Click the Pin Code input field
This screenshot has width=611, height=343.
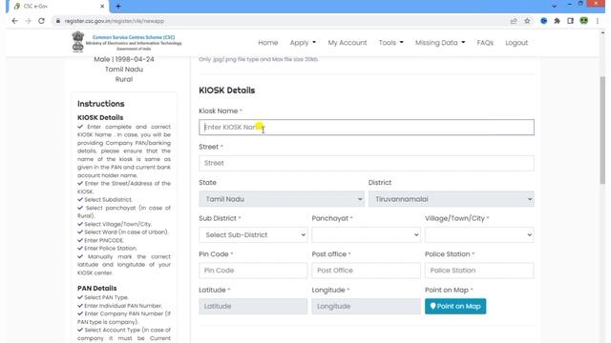[x=253, y=271]
